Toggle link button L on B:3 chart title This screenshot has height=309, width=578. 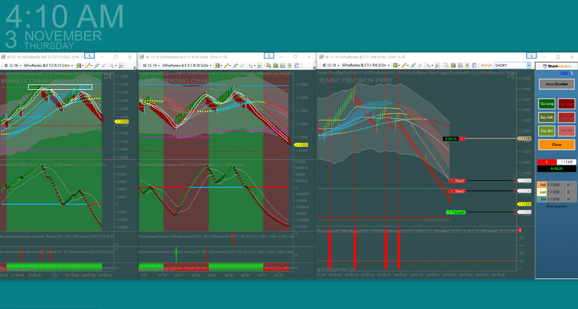coord(532,56)
